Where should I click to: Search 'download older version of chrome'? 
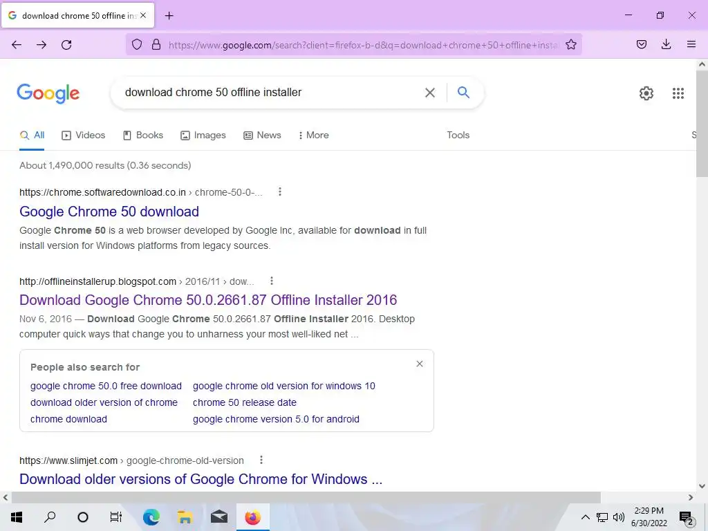pyautogui.click(x=104, y=402)
